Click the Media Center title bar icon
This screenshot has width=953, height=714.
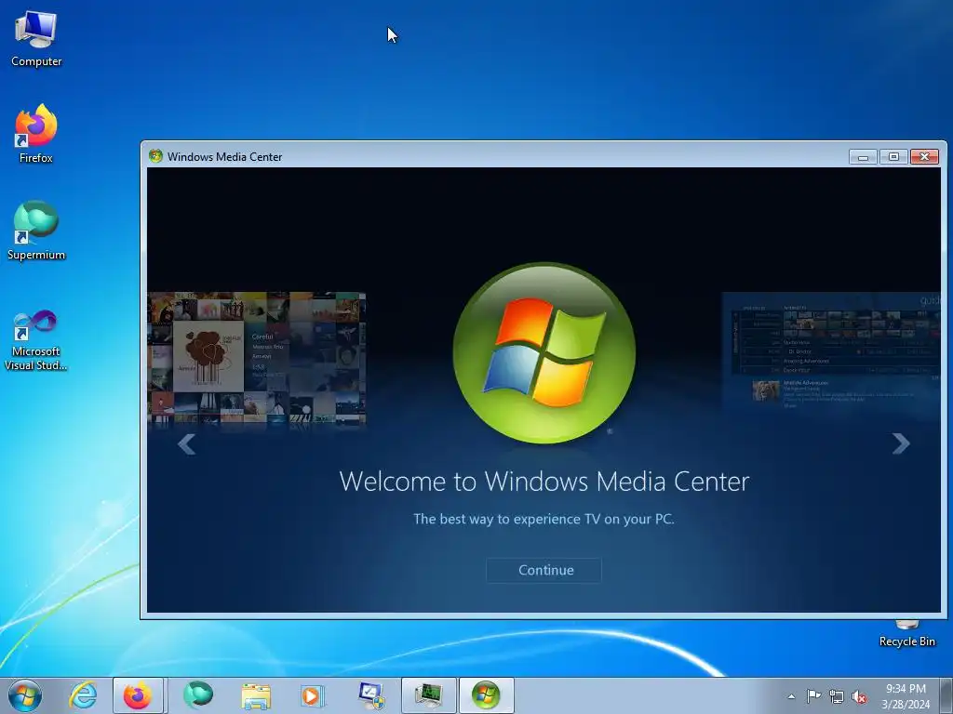click(155, 156)
